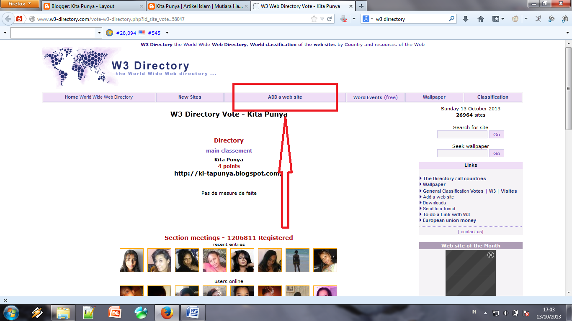
Task: Open Windows Explorer folder on taskbar
Action: click(63, 312)
